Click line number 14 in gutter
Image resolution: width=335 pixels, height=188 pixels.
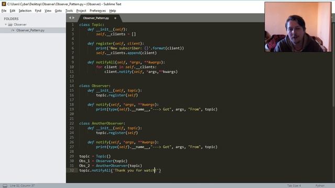click(x=72, y=86)
